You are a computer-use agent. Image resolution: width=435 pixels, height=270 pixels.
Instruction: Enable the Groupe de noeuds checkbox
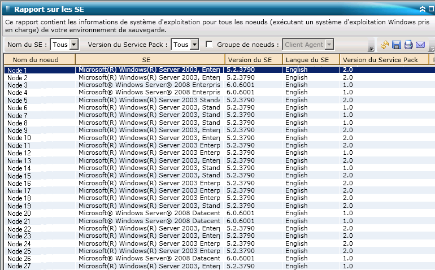209,45
